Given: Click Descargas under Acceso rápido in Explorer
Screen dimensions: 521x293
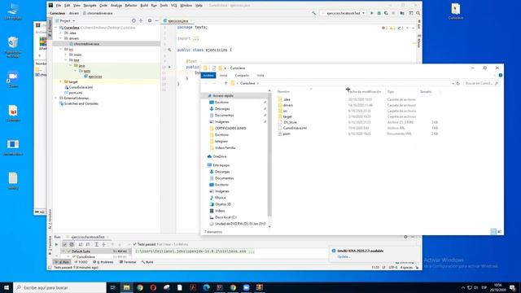Looking at the screenshot, I should click(x=222, y=108).
